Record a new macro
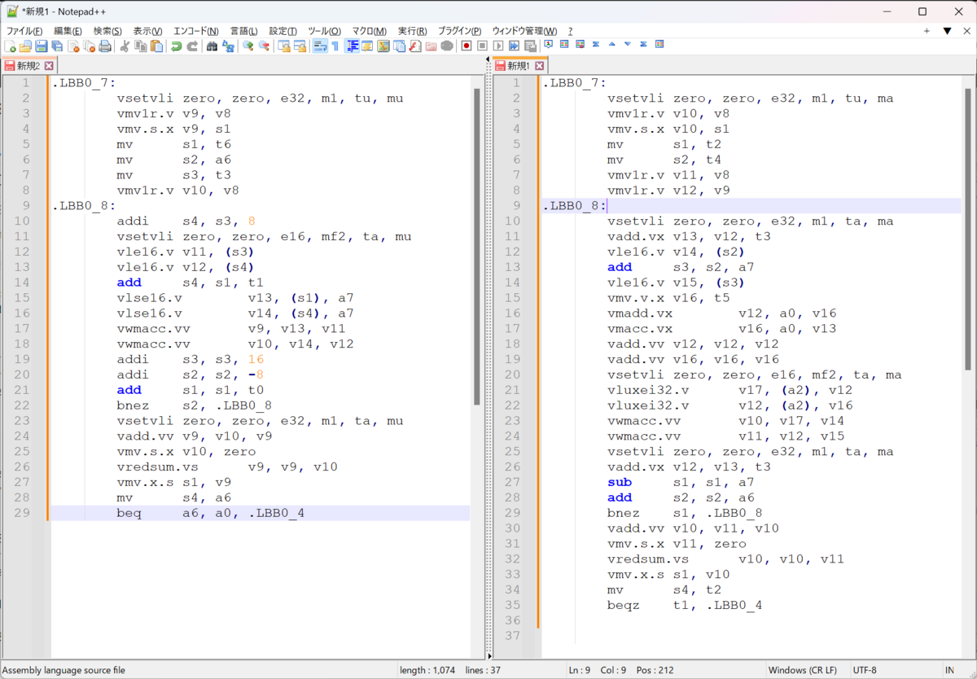The width and height of the screenshot is (977, 679). click(466, 46)
